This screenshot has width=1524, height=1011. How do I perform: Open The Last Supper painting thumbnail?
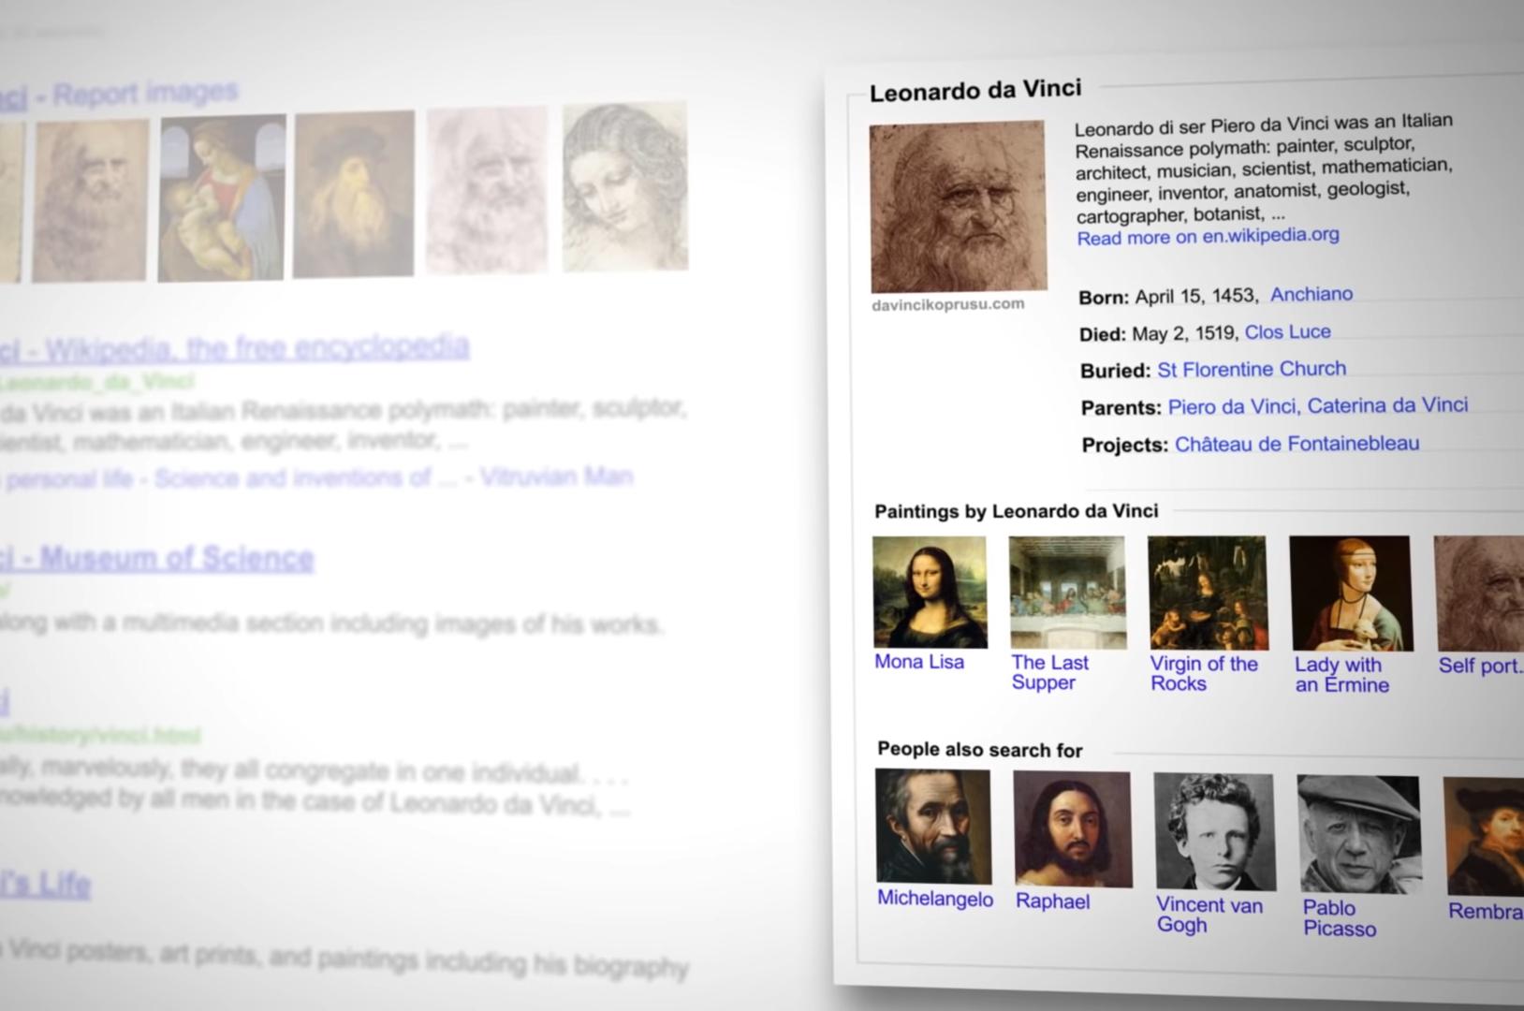click(x=1067, y=593)
